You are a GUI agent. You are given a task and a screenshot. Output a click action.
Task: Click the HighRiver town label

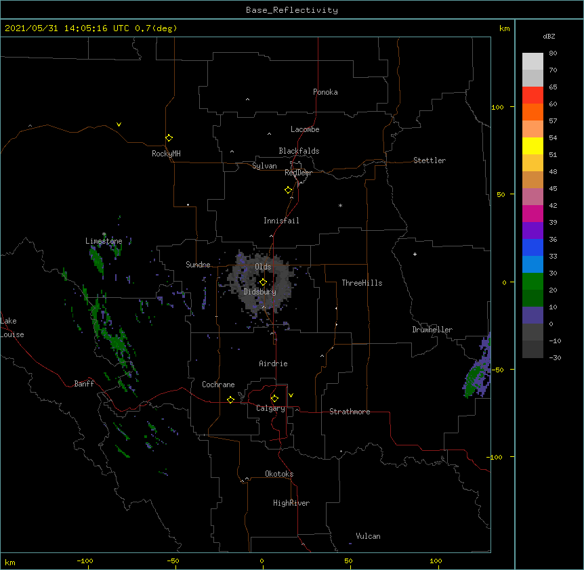coord(291,503)
